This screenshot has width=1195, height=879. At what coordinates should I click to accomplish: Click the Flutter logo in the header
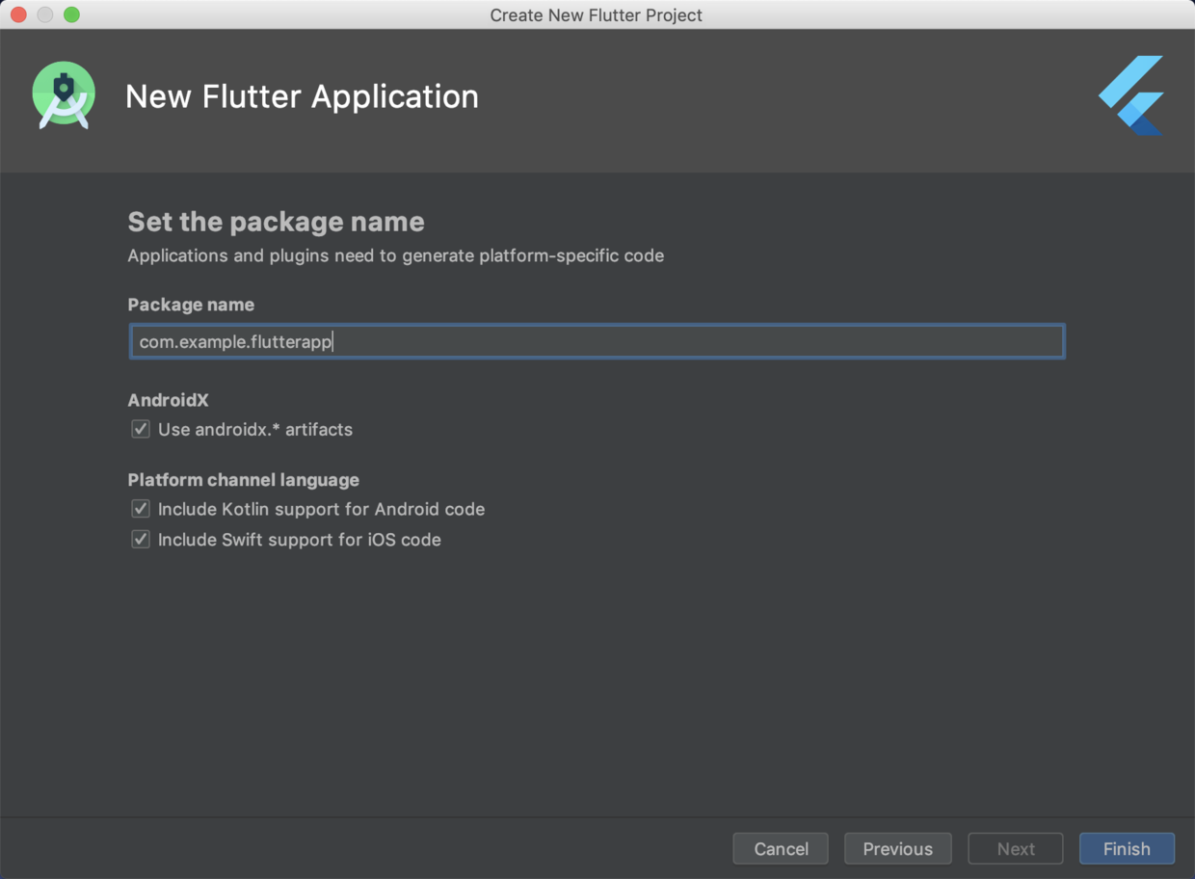click(1132, 95)
